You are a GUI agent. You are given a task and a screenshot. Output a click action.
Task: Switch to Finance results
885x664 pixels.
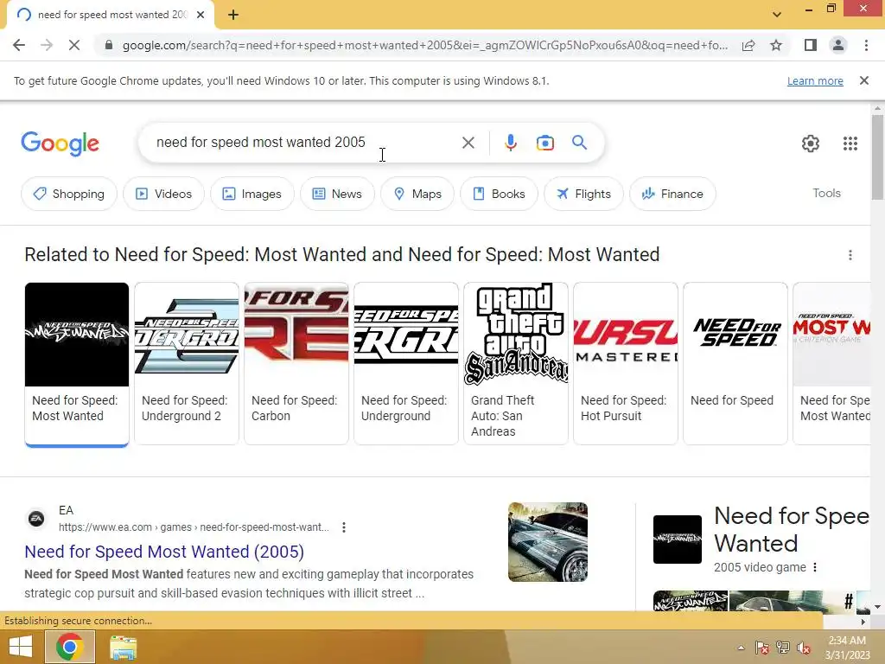click(x=672, y=194)
